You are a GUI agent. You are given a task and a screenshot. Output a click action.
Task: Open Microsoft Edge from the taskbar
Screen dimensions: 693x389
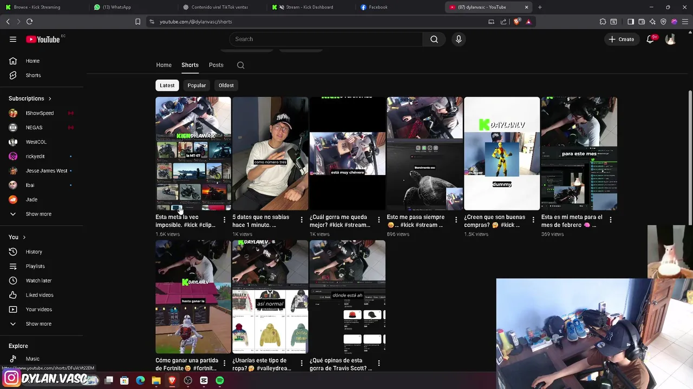click(140, 380)
